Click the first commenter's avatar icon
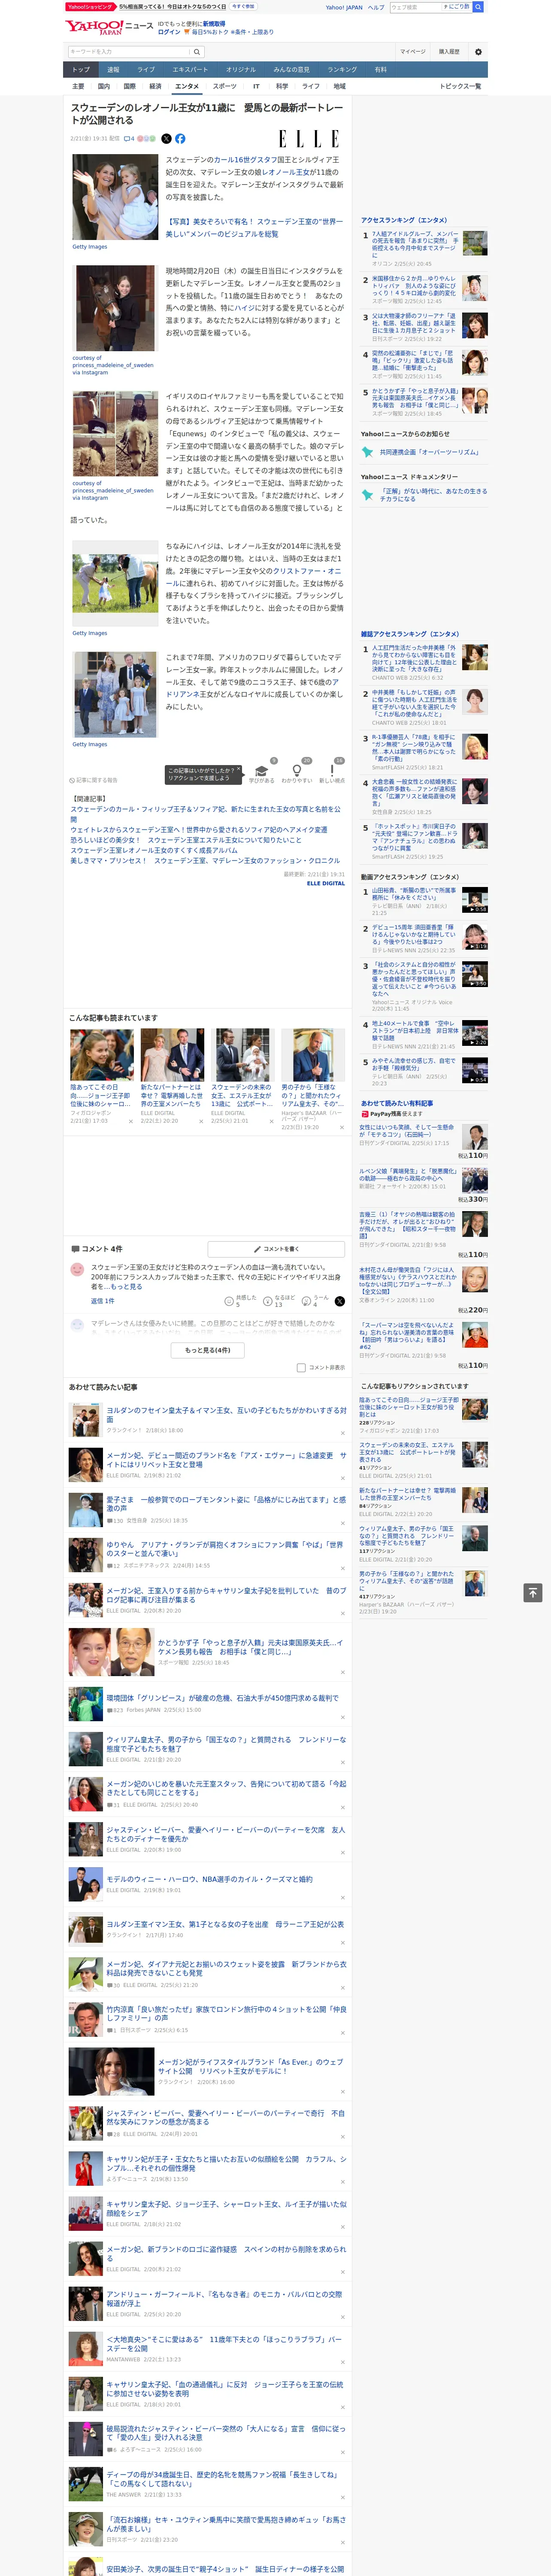 point(77,1270)
